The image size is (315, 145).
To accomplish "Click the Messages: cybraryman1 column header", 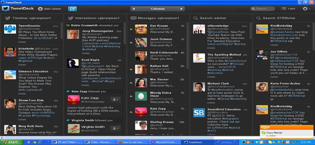I will (x=158, y=18).
